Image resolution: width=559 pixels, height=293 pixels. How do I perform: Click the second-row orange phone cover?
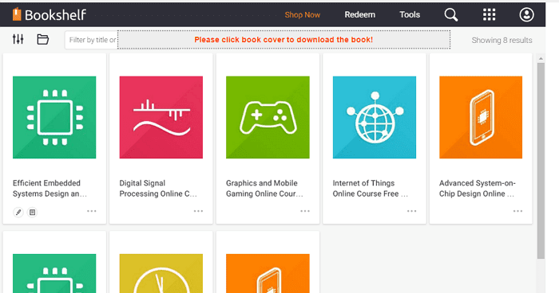point(268,273)
